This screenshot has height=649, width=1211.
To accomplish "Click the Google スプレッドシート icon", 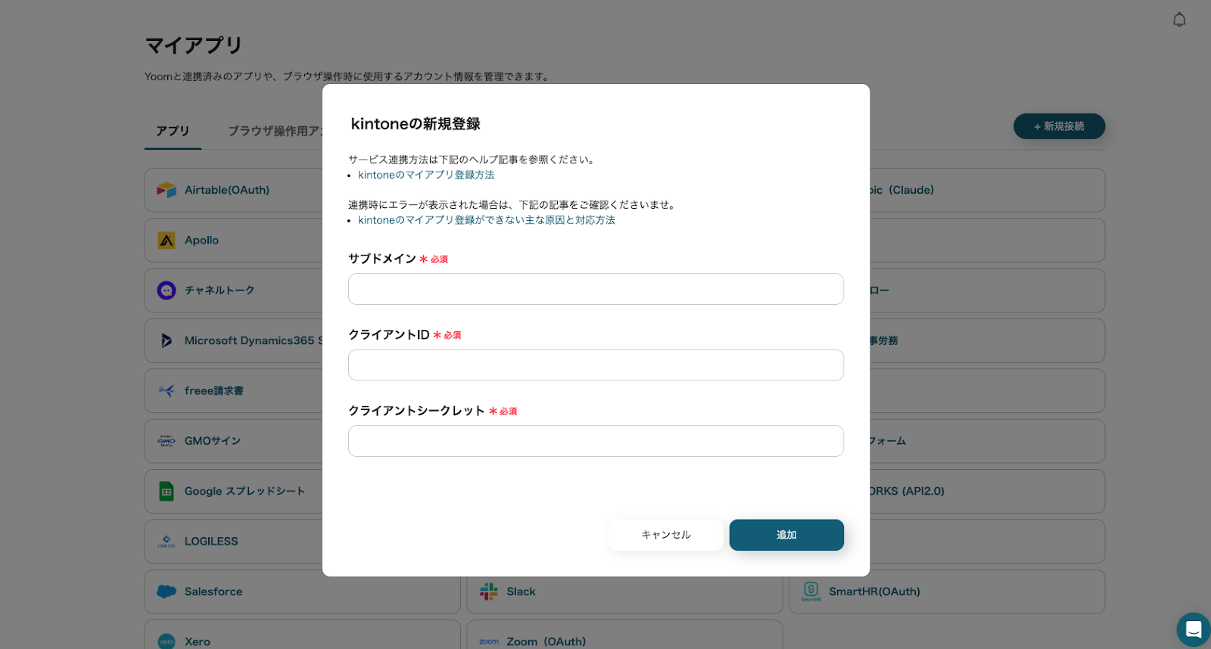I will click(x=167, y=491).
